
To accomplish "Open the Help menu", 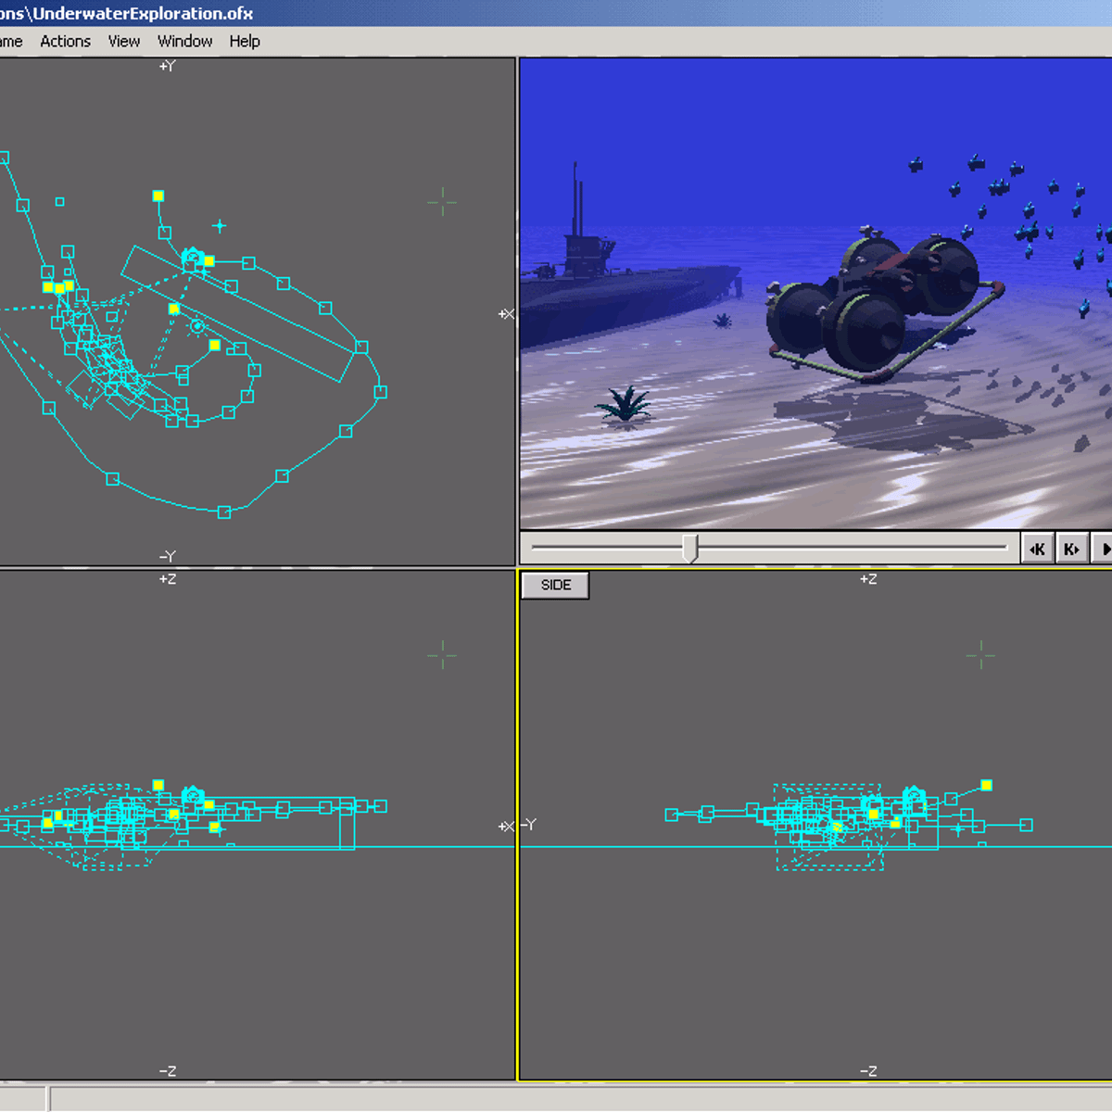I will [245, 42].
